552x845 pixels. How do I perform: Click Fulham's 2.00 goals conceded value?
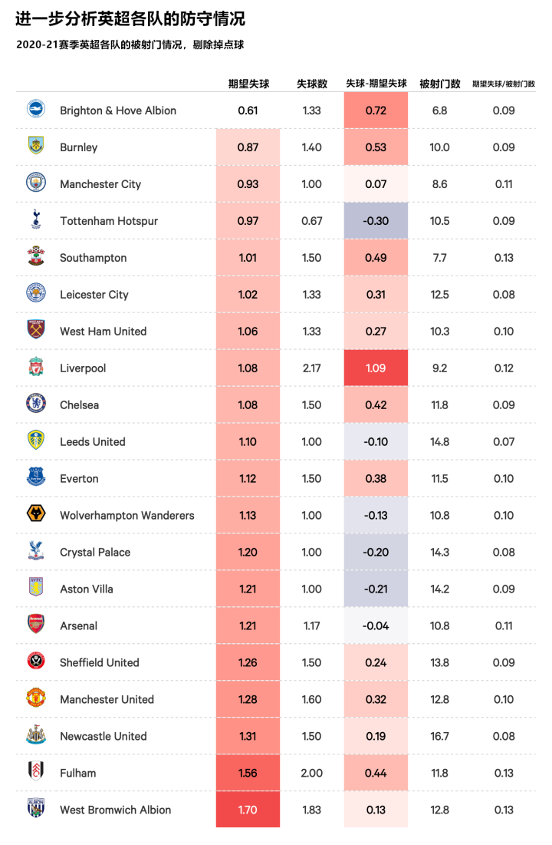click(x=312, y=773)
